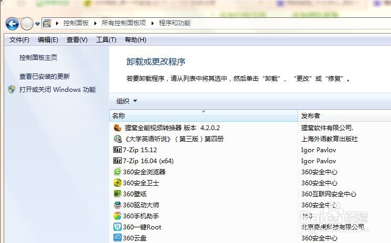Open the 组织 dropdown

click(x=126, y=101)
